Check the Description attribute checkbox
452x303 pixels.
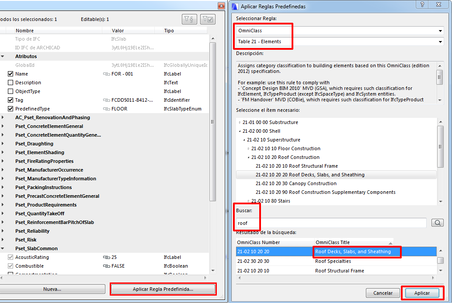10,83
